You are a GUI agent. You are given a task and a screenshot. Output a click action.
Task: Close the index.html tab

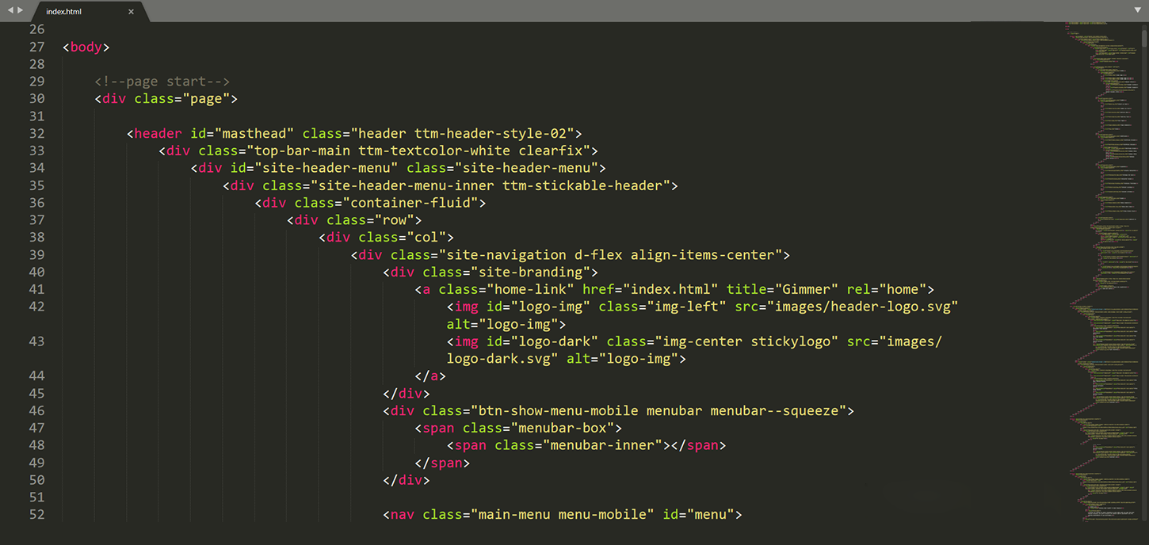131,12
